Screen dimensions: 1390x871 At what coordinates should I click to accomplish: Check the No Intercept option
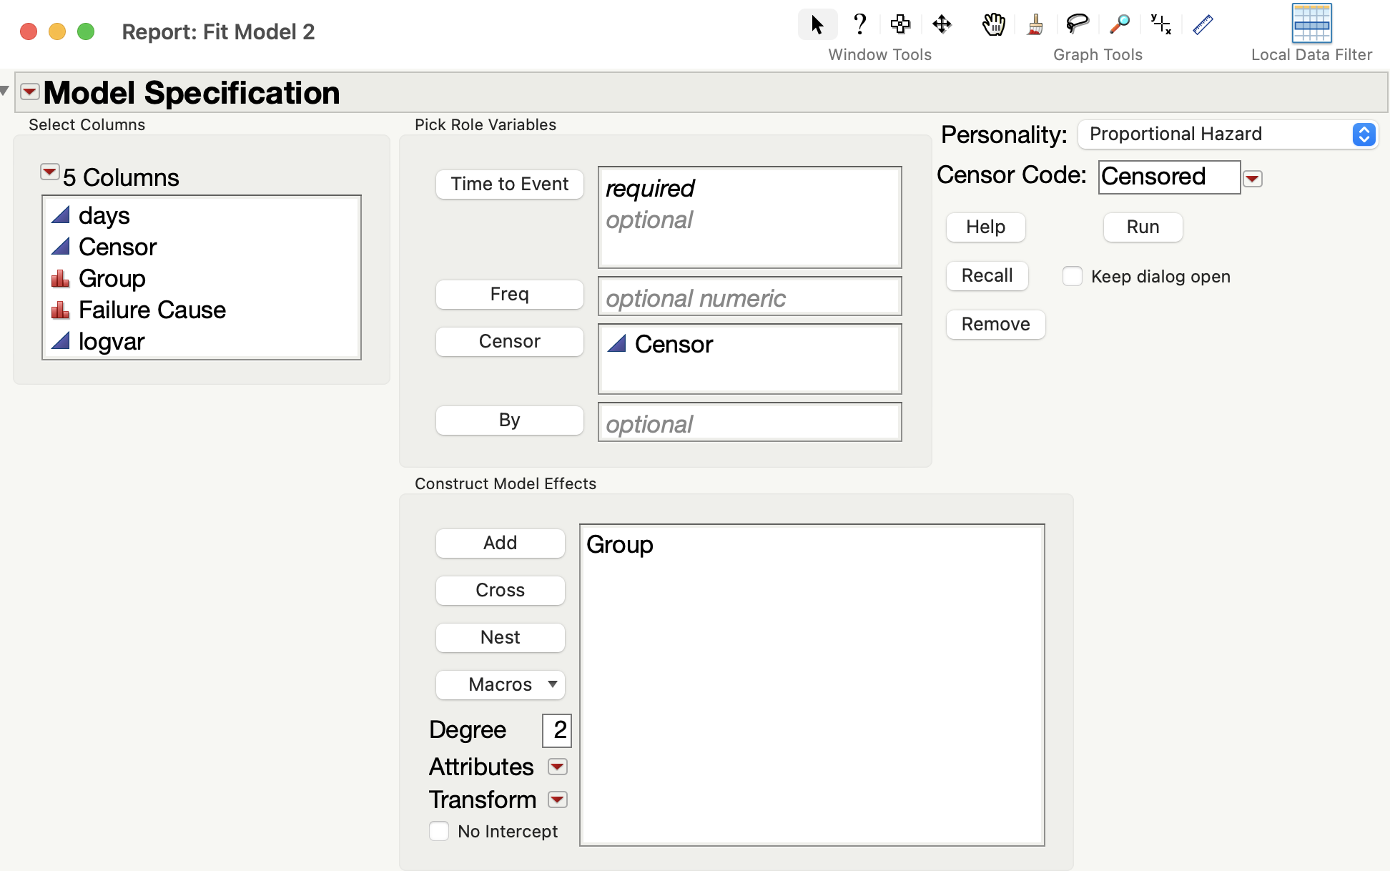tap(439, 831)
